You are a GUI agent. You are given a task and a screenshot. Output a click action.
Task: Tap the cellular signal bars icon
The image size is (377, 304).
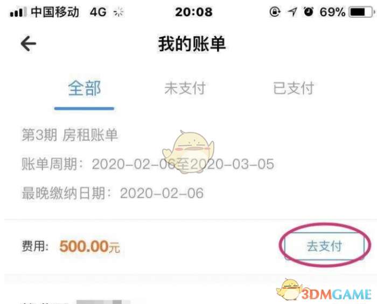18,12
